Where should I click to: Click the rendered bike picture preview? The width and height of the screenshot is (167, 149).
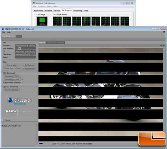[101, 95]
